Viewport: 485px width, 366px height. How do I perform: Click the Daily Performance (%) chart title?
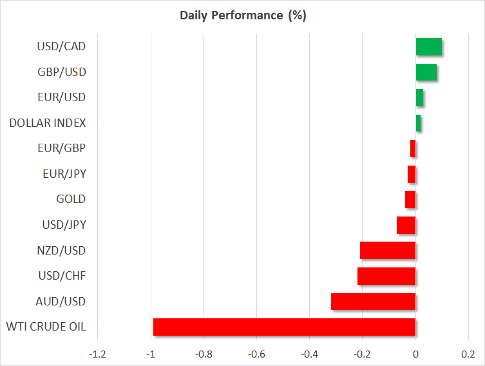(x=242, y=15)
